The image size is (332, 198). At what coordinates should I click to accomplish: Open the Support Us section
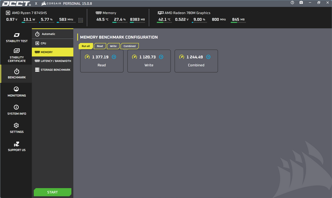point(17,147)
